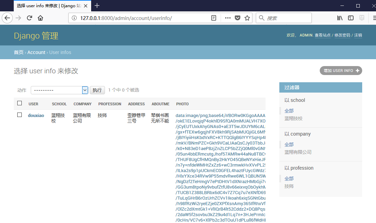Click the browser forward arrow
This screenshot has width=376, height=223.
pos(18,18)
